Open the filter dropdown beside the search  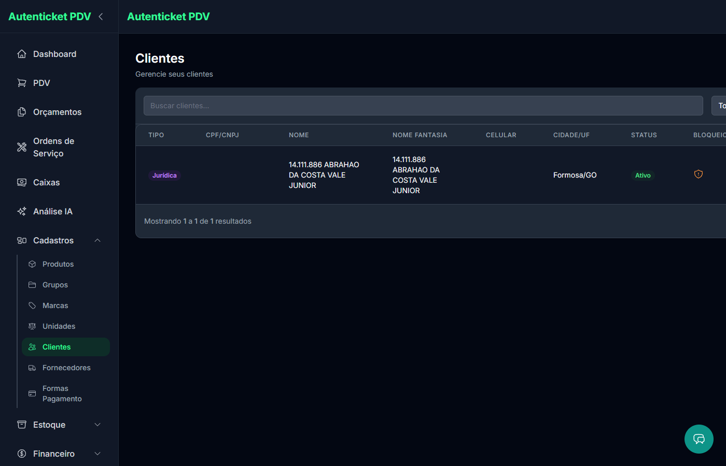click(x=719, y=106)
